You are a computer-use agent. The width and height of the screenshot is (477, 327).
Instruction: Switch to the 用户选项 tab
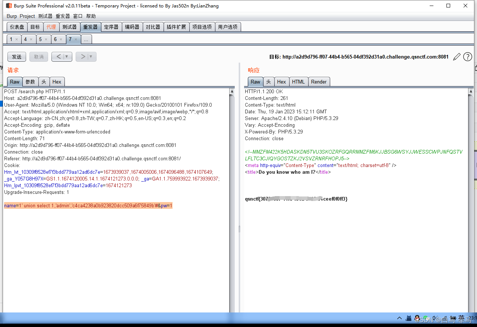tap(228, 27)
